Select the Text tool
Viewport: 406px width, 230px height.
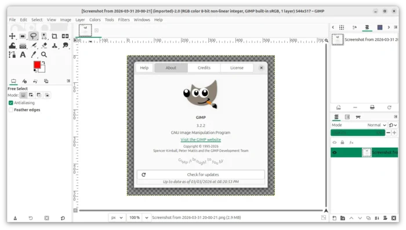click(23, 54)
